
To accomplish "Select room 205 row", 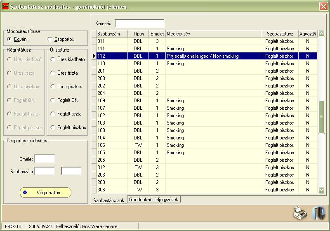I will pyautogui.click(x=207, y=160).
